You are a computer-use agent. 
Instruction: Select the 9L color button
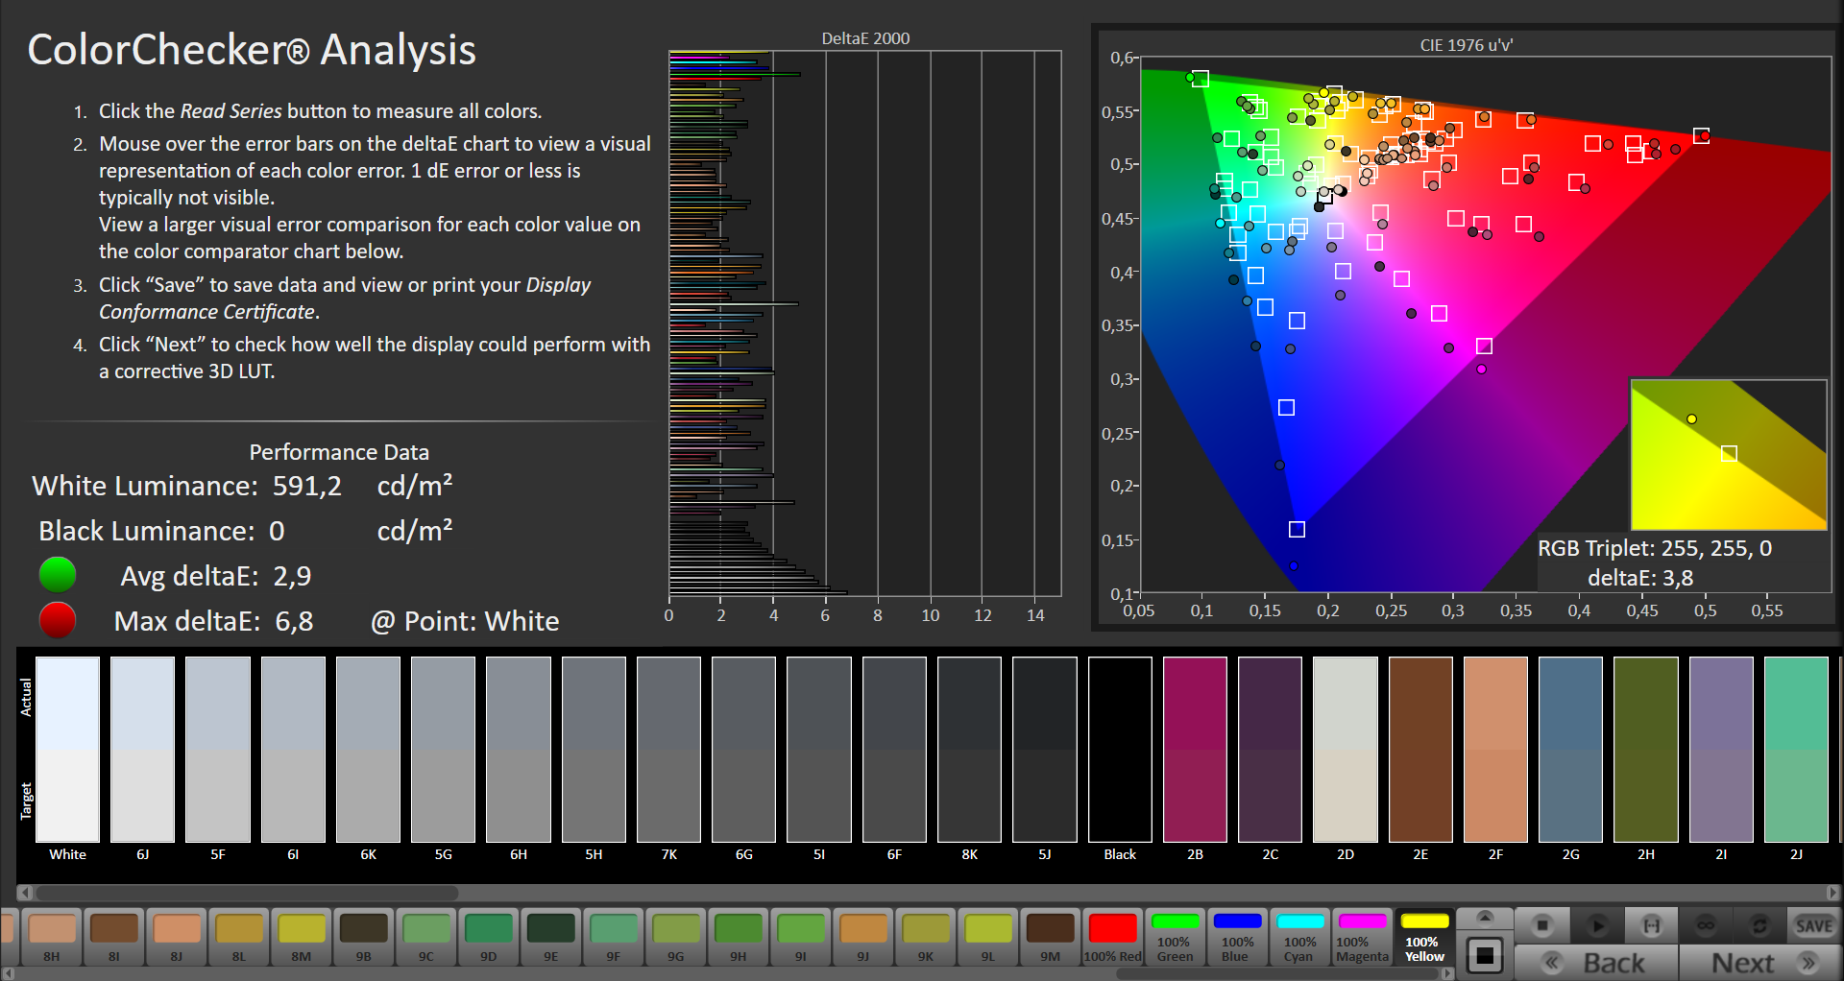click(x=987, y=937)
